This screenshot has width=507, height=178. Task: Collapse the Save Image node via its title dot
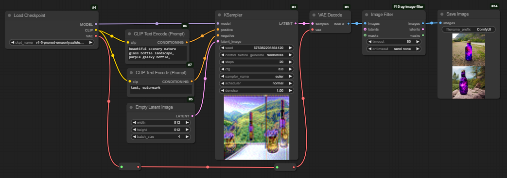[x=442, y=14]
